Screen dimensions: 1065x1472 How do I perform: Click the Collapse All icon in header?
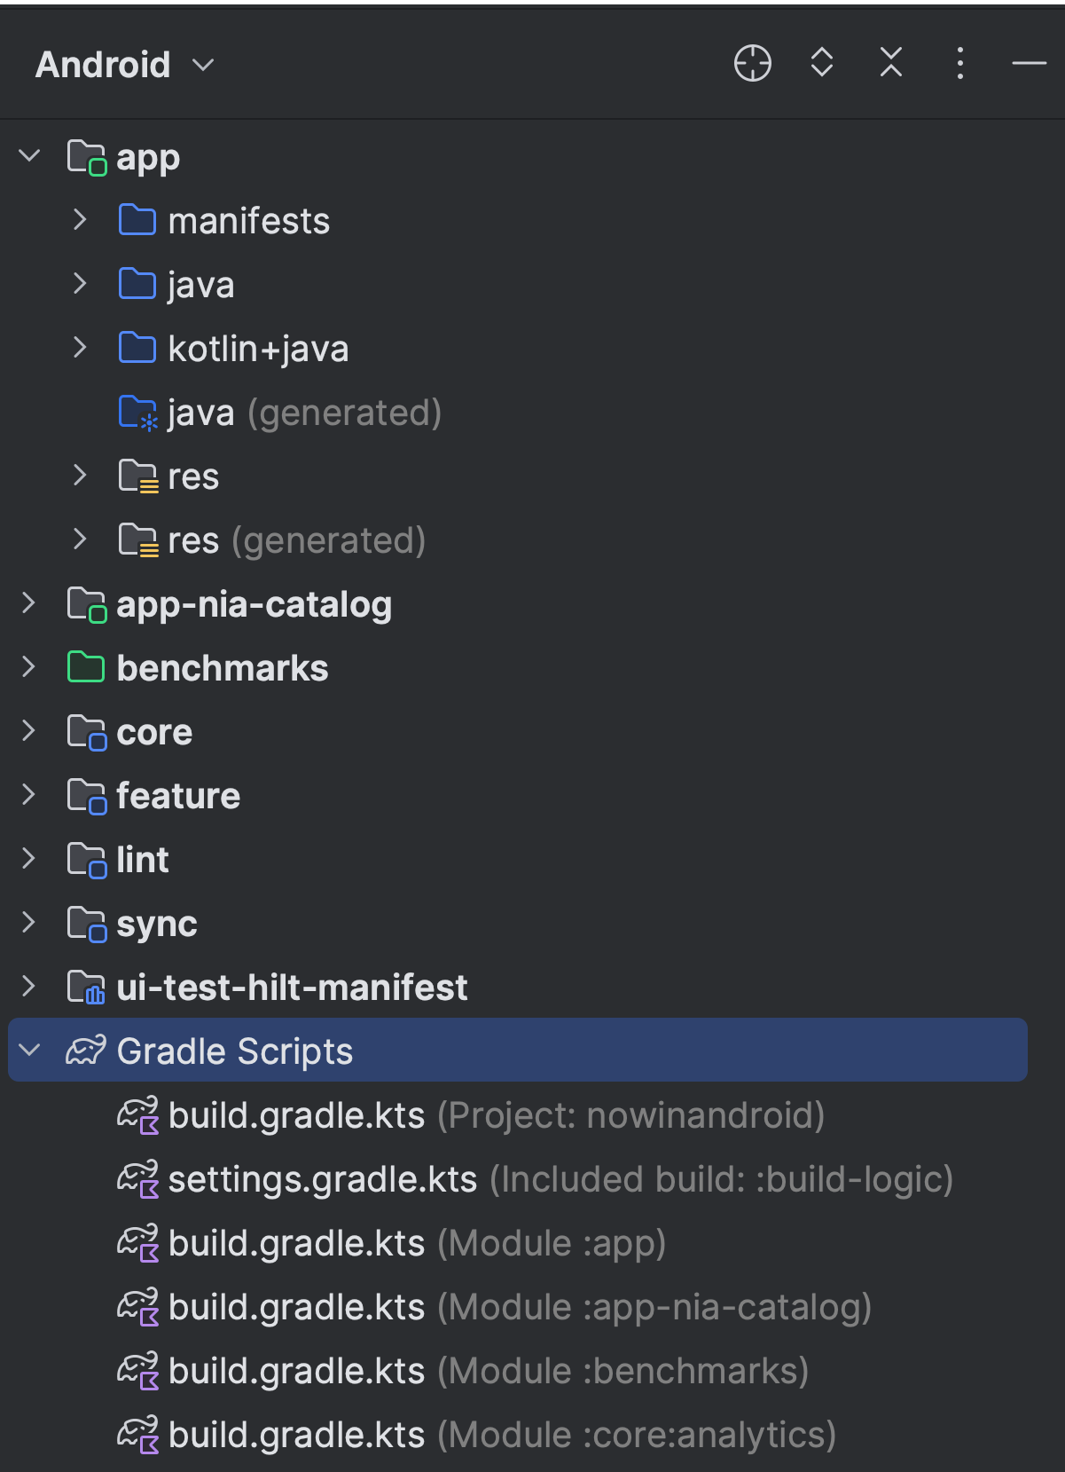coord(891,63)
